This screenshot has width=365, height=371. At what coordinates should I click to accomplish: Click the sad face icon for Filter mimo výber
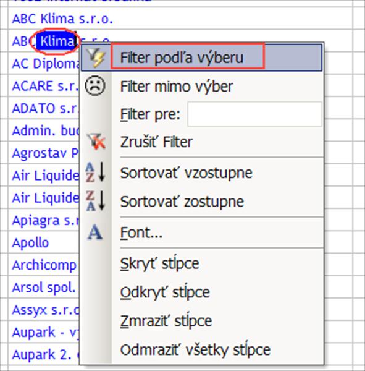click(95, 86)
